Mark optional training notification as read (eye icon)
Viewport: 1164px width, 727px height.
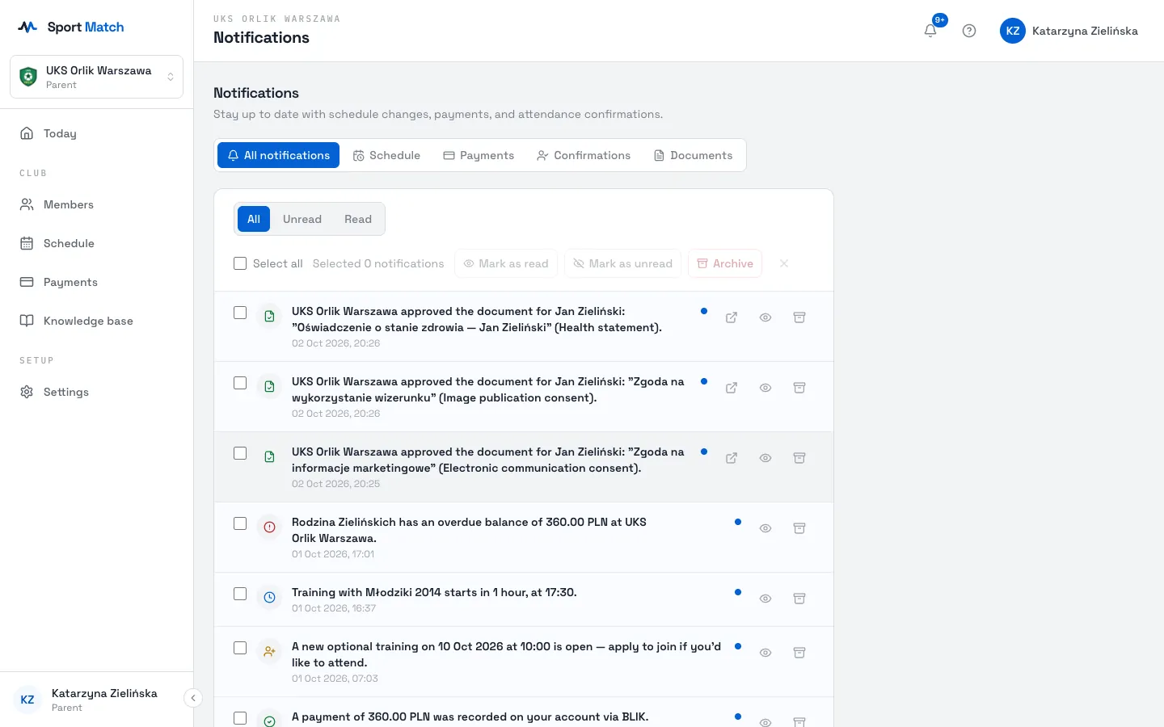coord(765,653)
